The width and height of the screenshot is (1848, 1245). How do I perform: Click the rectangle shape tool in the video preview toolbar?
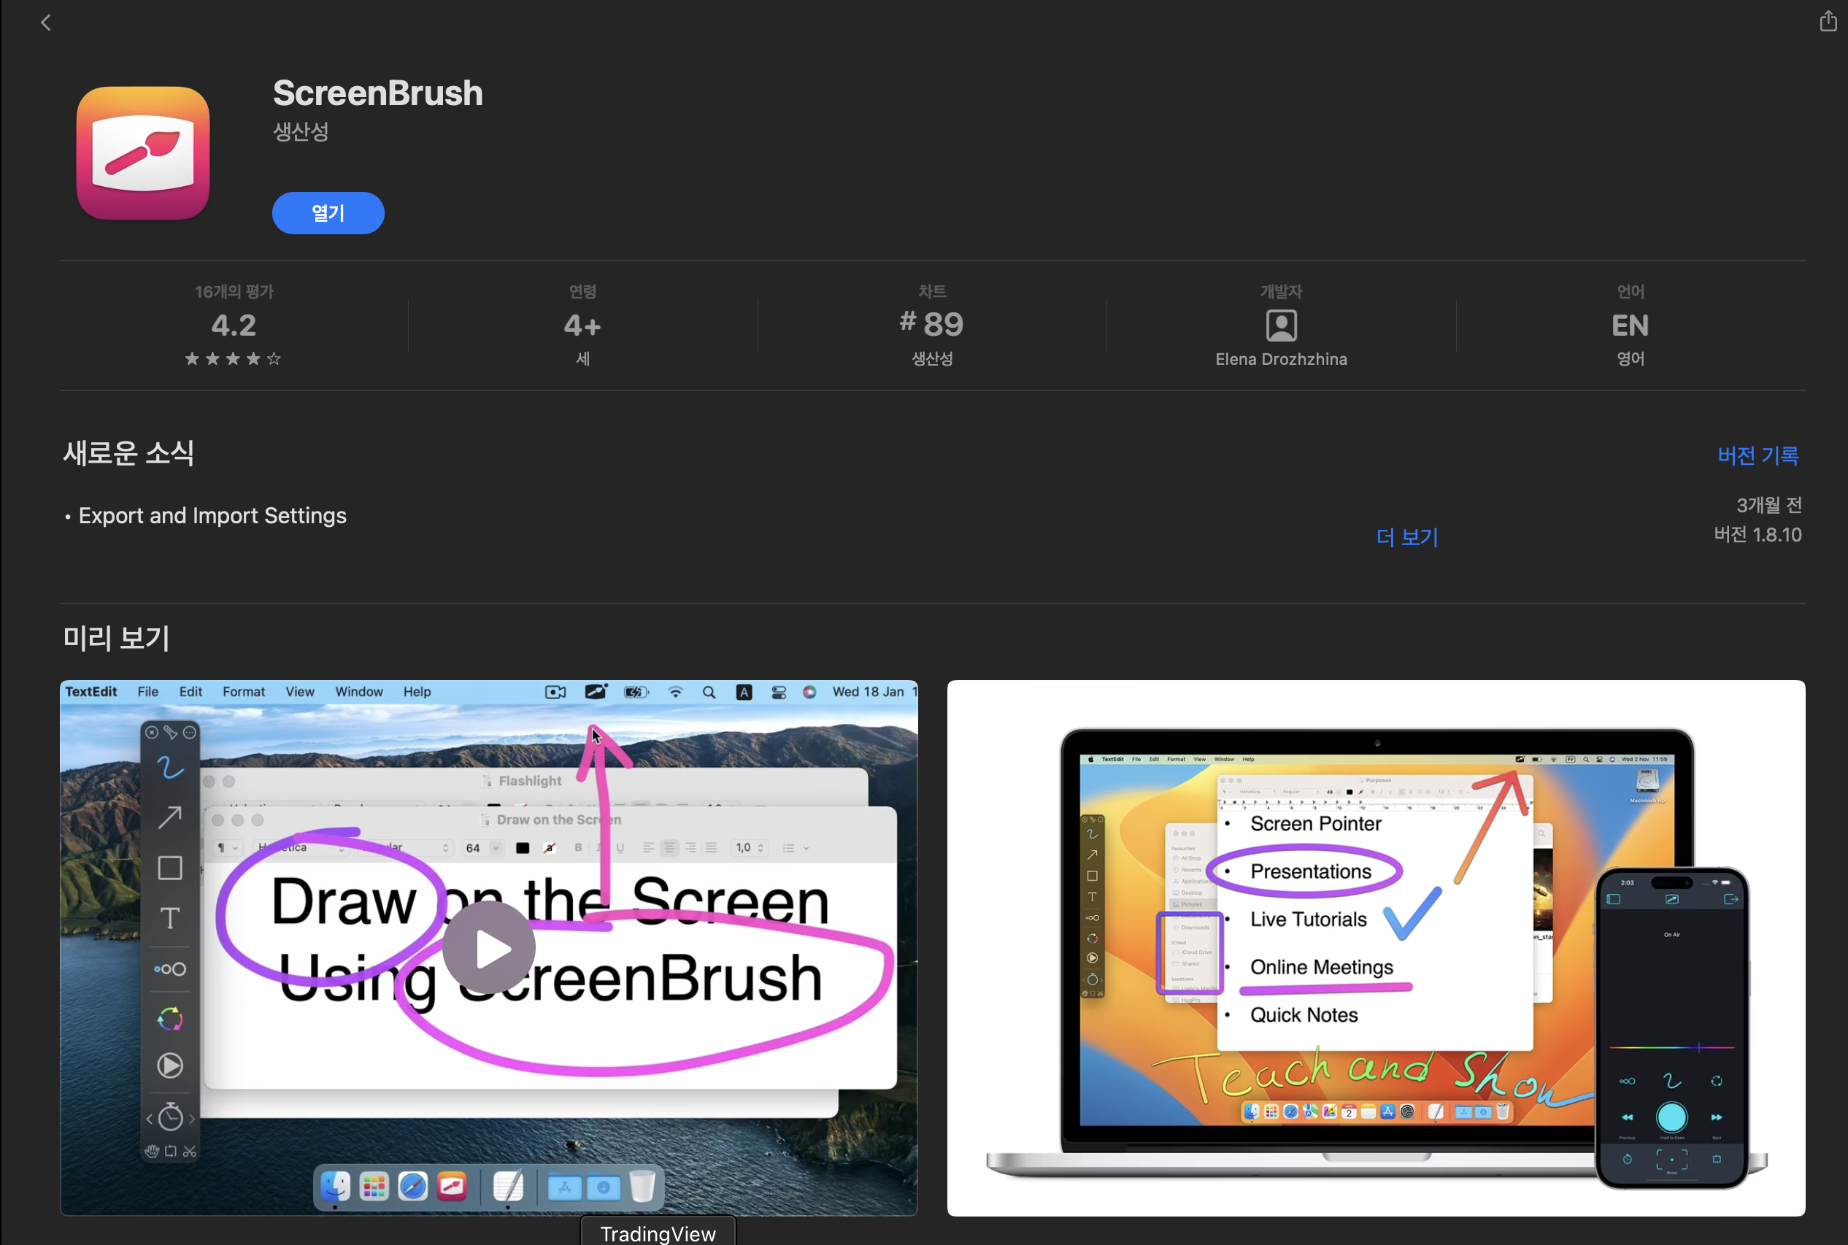coord(170,868)
